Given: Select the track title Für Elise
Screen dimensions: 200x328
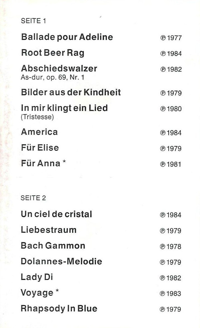Looking at the screenshot, I should click(x=40, y=147).
